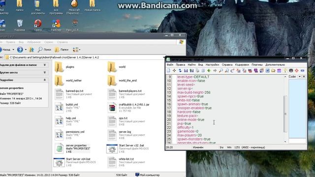Expand the 'Задачи для файлов и папок' panel

[x=45, y=65]
